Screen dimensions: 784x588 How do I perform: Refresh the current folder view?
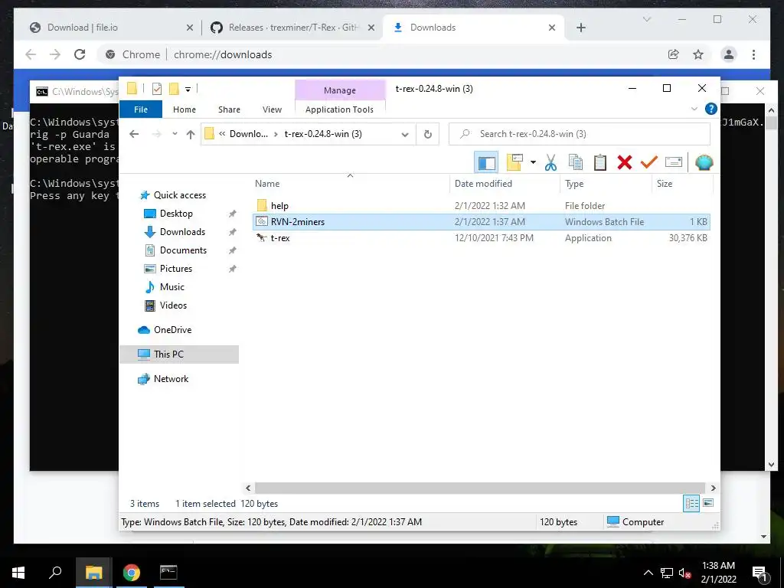pyautogui.click(x=427, y=134)
